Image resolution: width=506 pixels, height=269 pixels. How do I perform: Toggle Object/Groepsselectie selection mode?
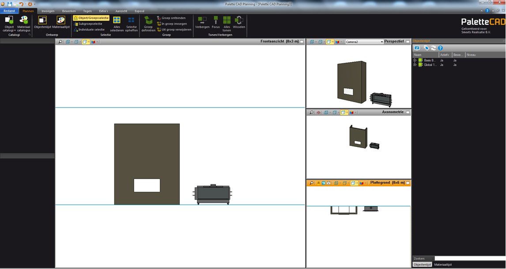coord(90,18)
